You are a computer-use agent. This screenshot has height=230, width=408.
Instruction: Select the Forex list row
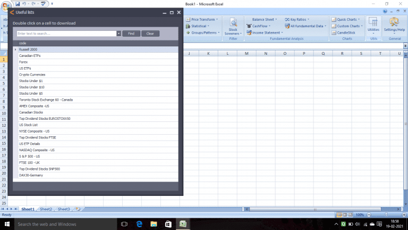click(x=98, y=62)
